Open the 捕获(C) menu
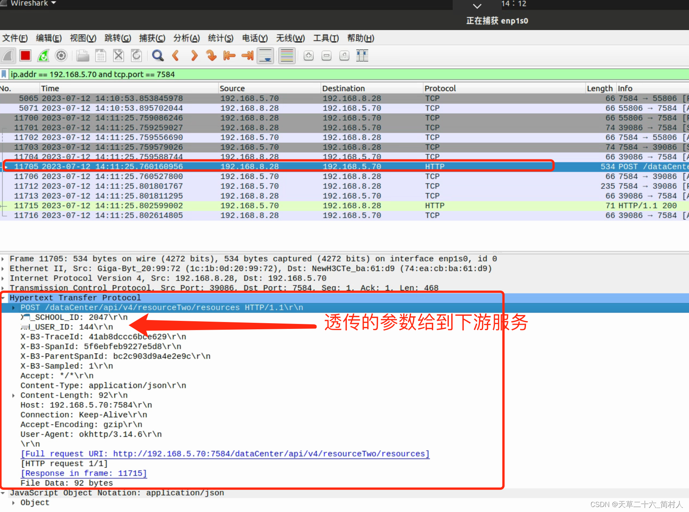689x512 pixels. pos(152,38)
